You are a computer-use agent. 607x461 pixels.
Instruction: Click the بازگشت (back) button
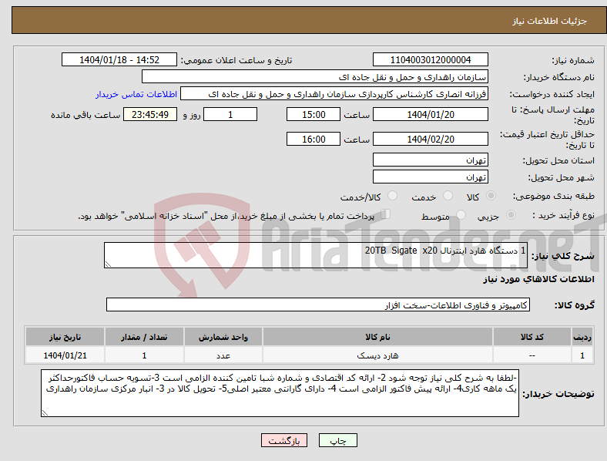point(284,440)
